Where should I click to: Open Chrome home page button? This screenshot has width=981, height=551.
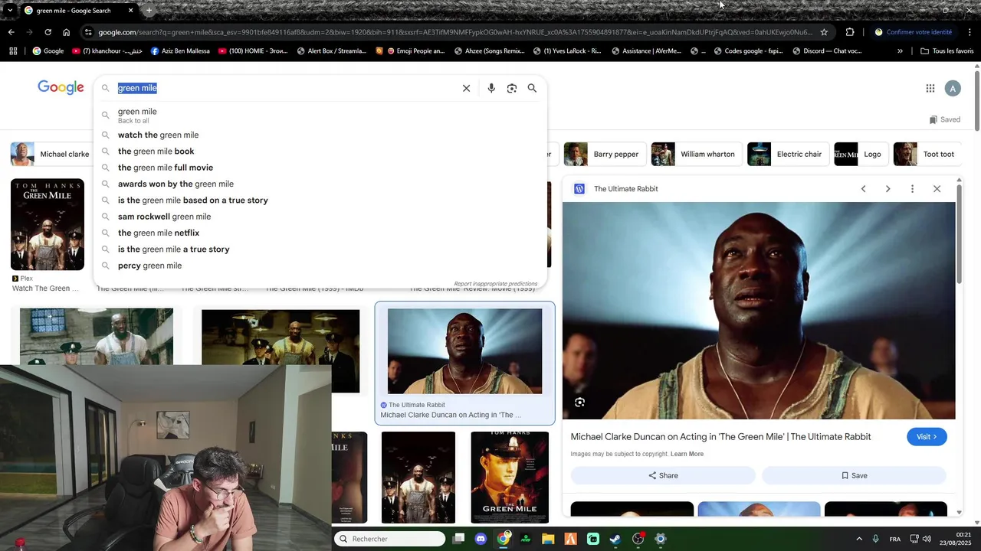(67, 32)
